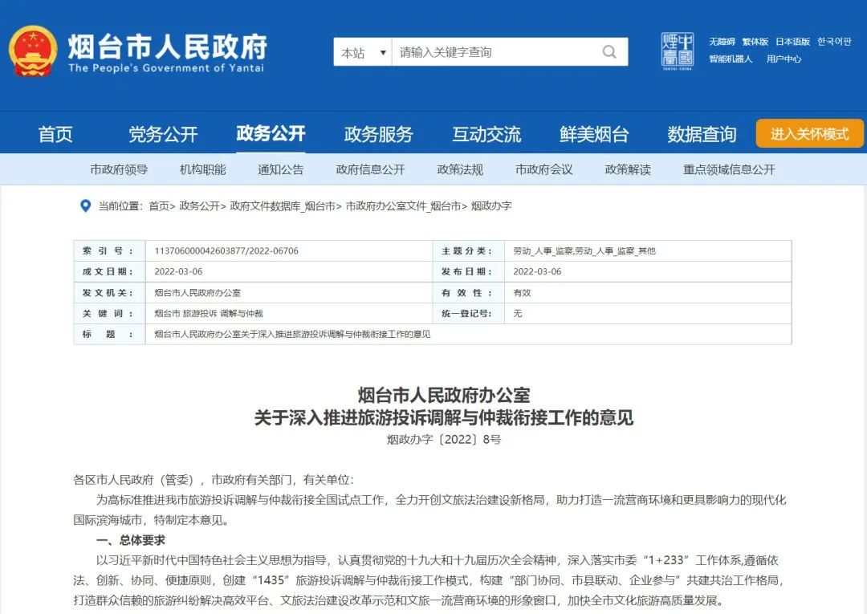Click the 进入关怀模式 orange button

coord(809,134)
